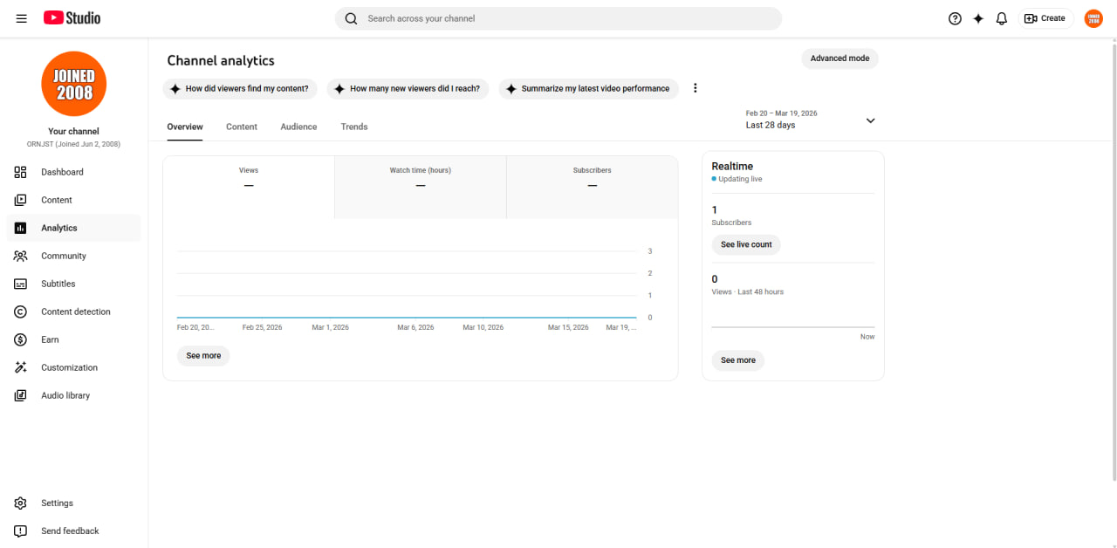
Task: Click the Settings gear icon
Action: pos(21,503)
